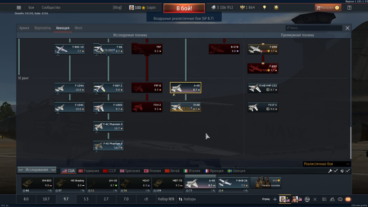Screen dimensions: 368x207
Task: Open the golden chest icon in top bar
Action: (x=276, y=8)
